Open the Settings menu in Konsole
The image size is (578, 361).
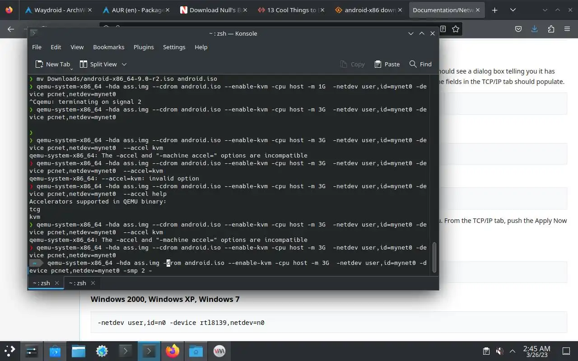[174, 47]
